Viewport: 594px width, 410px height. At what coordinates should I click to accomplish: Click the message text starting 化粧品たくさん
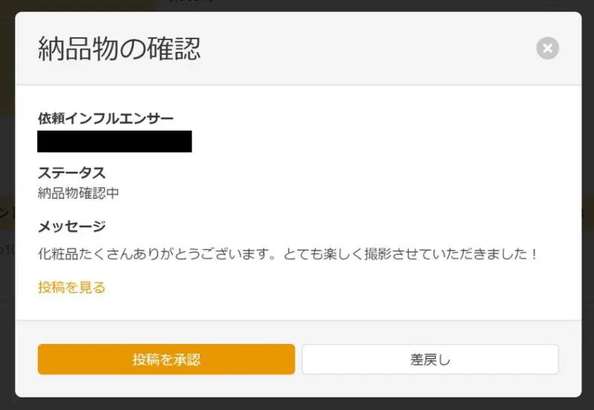point(287,254)
